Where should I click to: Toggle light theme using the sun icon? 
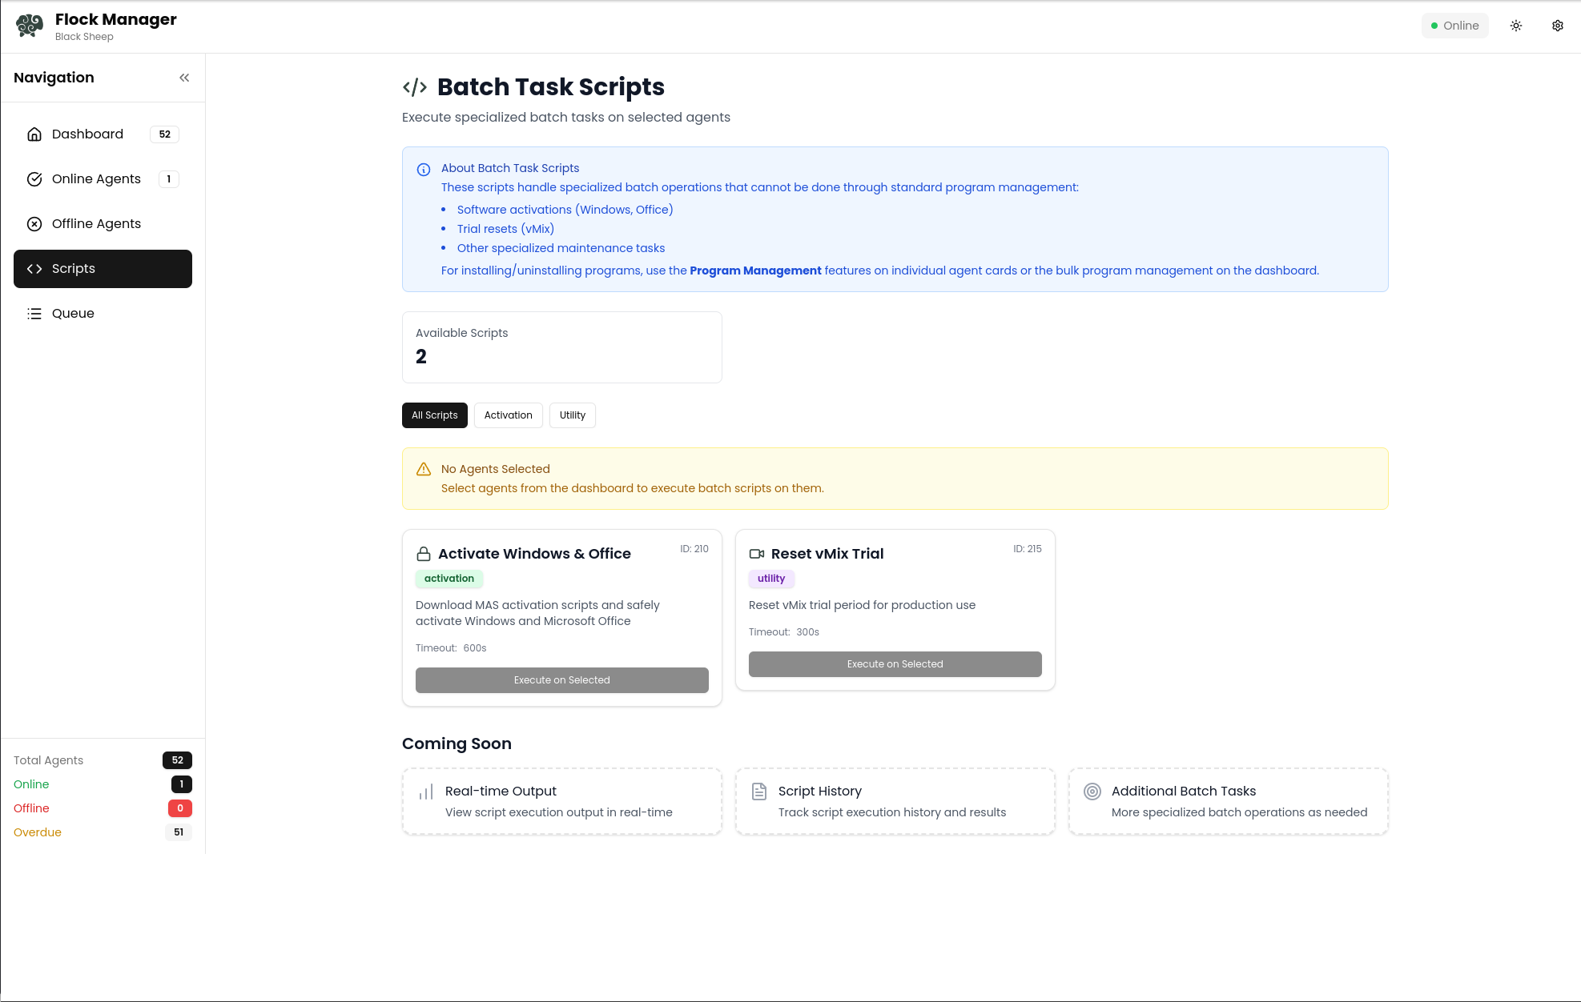click(1516, 25)
